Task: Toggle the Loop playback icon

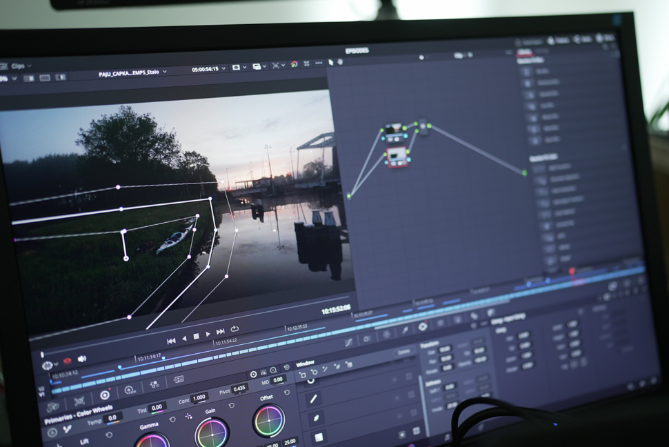Action: [x=234, y=329]
